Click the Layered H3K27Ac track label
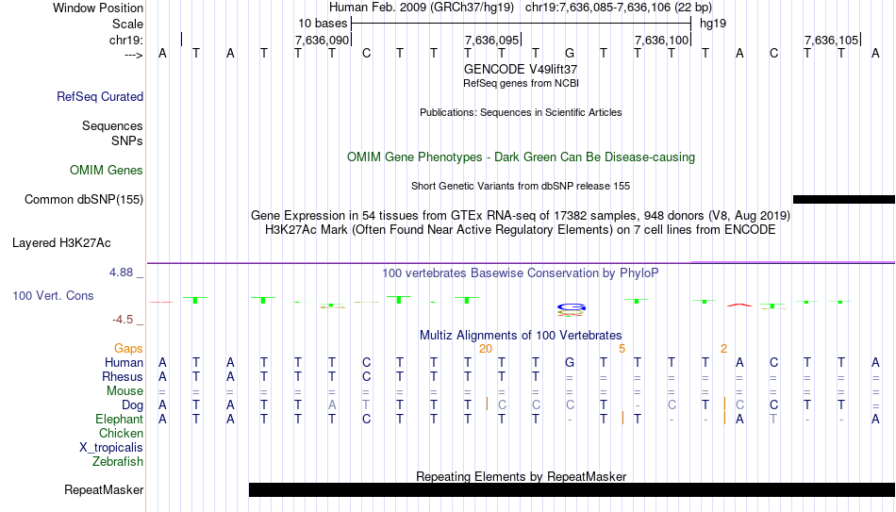 click(61, 243)
